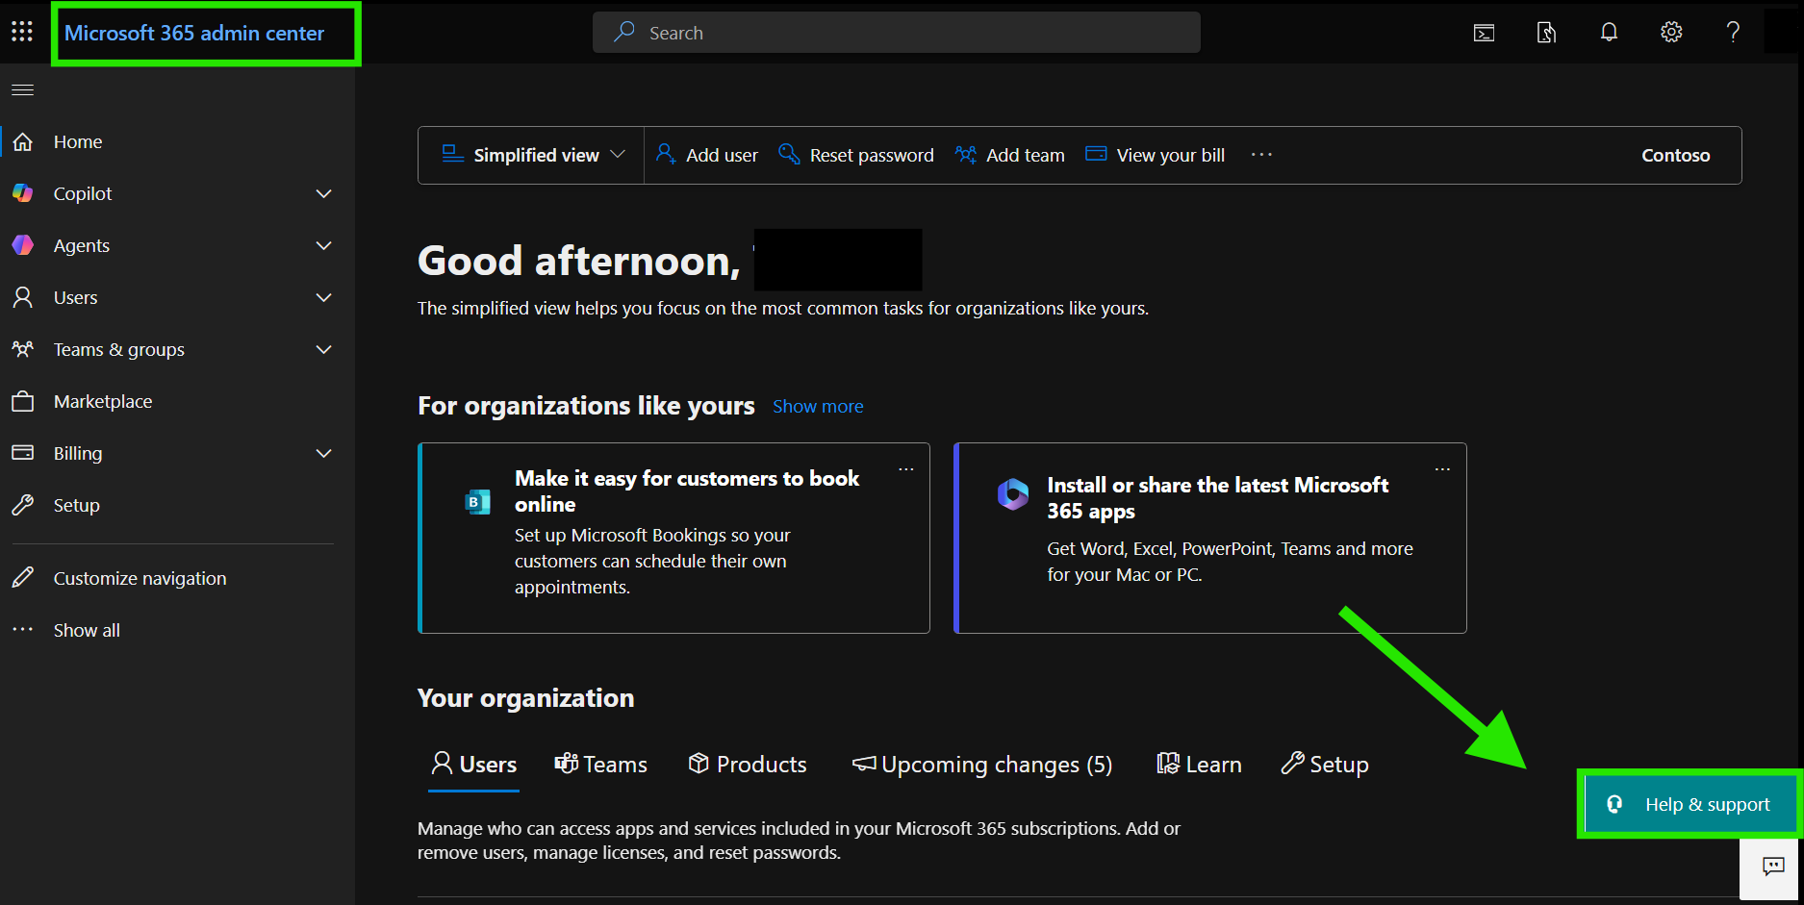Viewport: 1804px width, 905px height.
Task: Switch to the Teams tab
Action: point(600,764)
